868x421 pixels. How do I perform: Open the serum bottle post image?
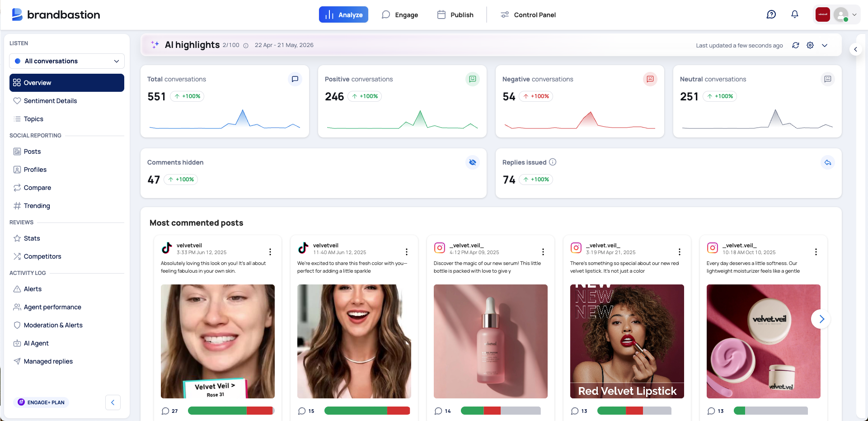(491, 341)
